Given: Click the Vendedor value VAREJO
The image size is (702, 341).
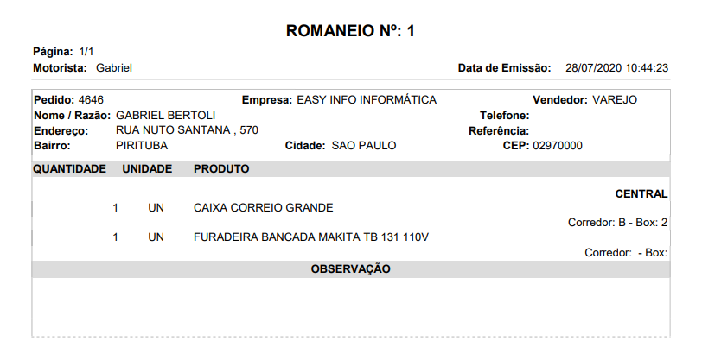Looking at the screenshot, I should (614, 100).
